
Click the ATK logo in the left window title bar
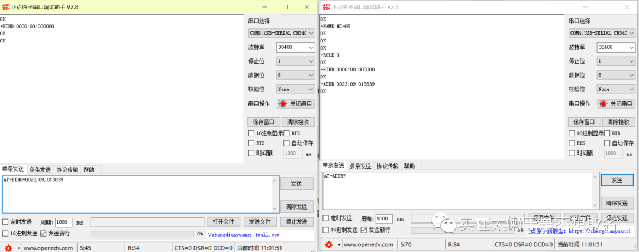[6, 6]
